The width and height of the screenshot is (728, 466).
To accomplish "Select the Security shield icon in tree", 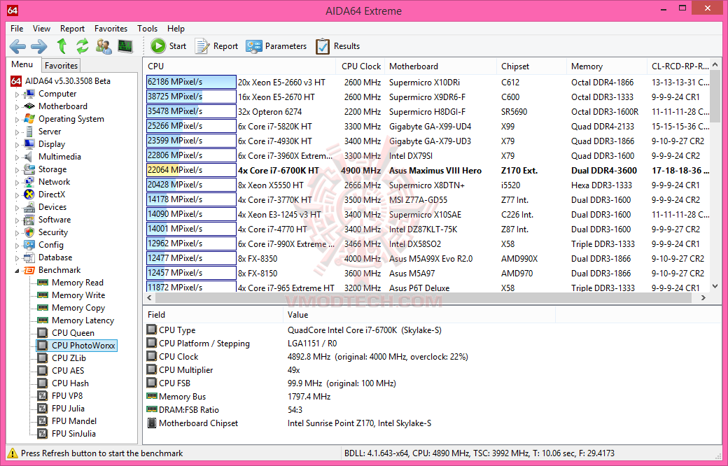I will point(29,232).
